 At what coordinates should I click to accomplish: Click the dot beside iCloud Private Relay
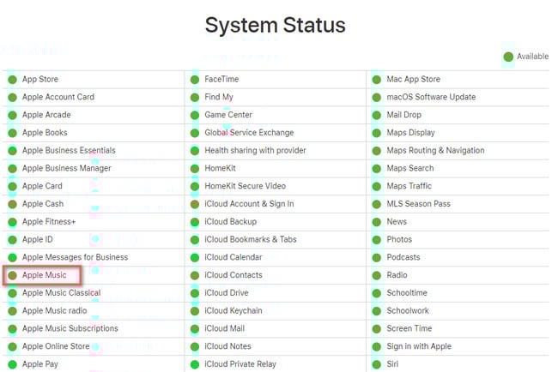(x=195, y=364)
